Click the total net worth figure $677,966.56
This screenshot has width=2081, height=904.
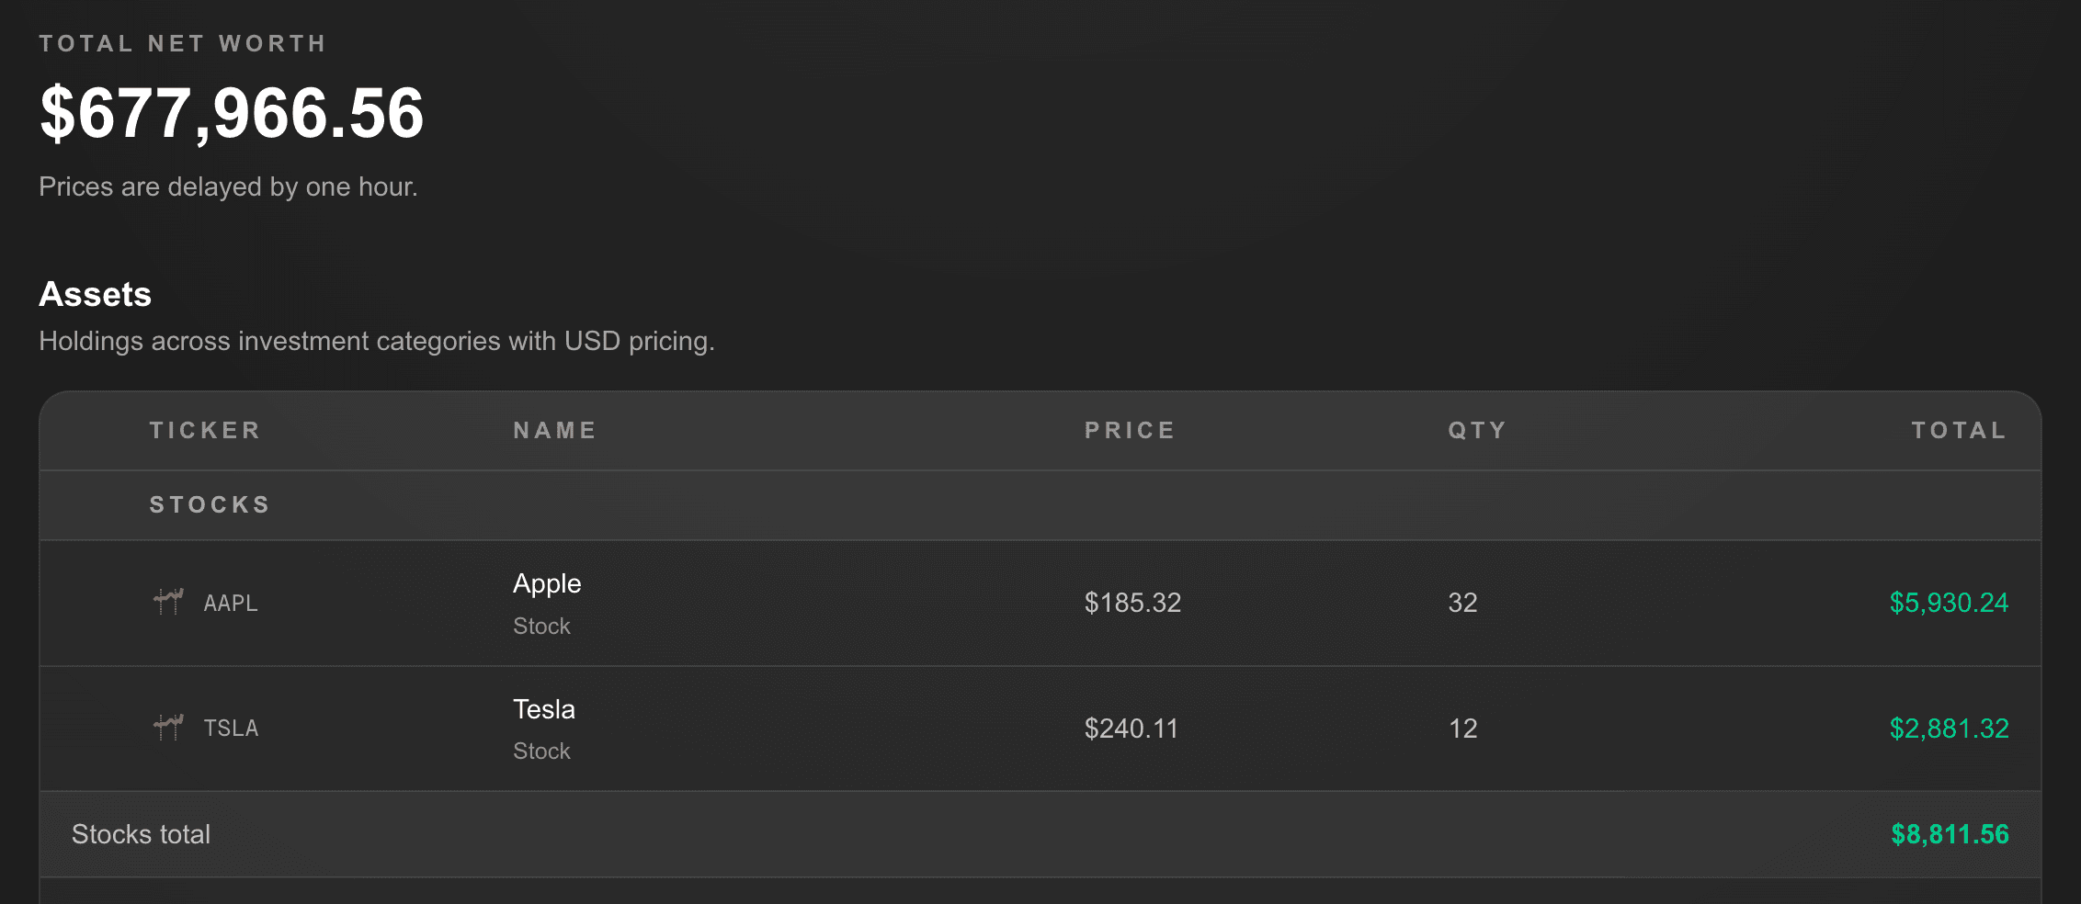point(232,112)
